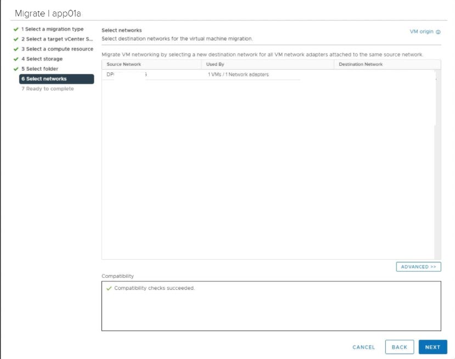
Task: Open step 2 Select a target vCenter
Action: 57,39
